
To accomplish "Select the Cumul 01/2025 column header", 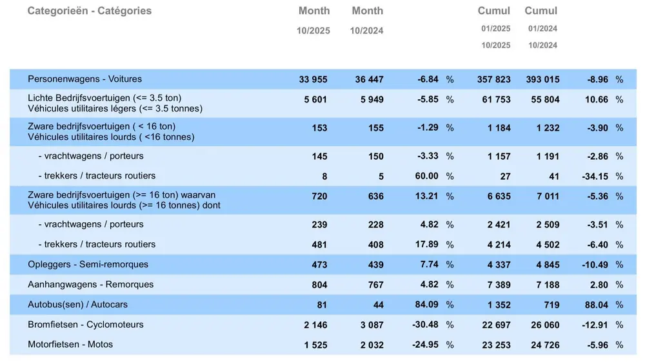I will tap(494, 11).
